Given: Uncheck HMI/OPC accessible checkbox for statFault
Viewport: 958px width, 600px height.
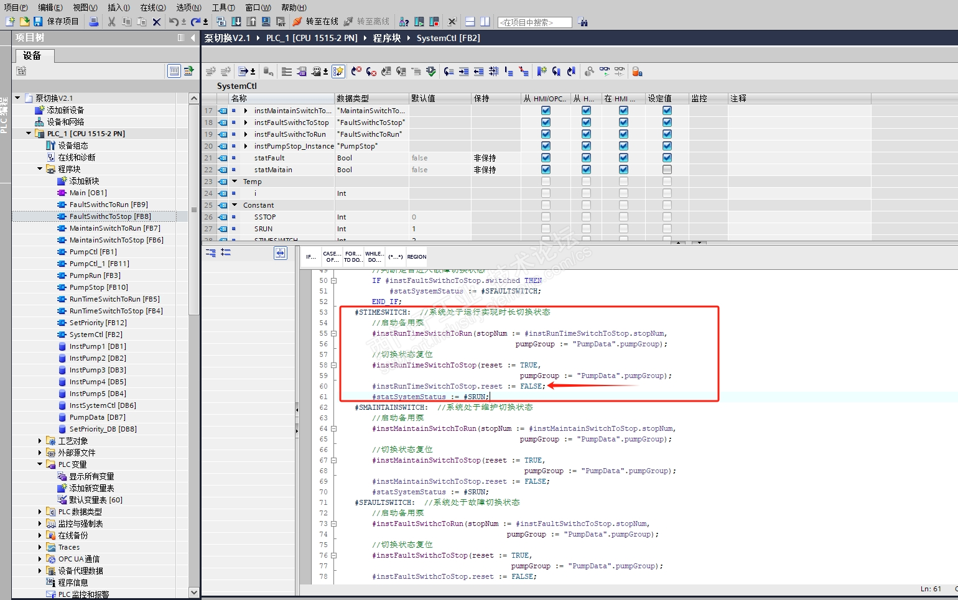Looking at the screenshot, I should pyautogui.click(x=546, y=158).
